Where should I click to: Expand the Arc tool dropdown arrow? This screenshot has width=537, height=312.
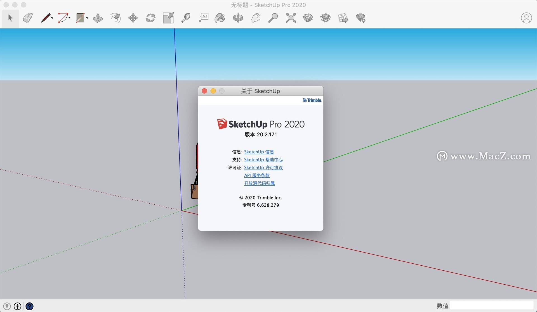69,18
